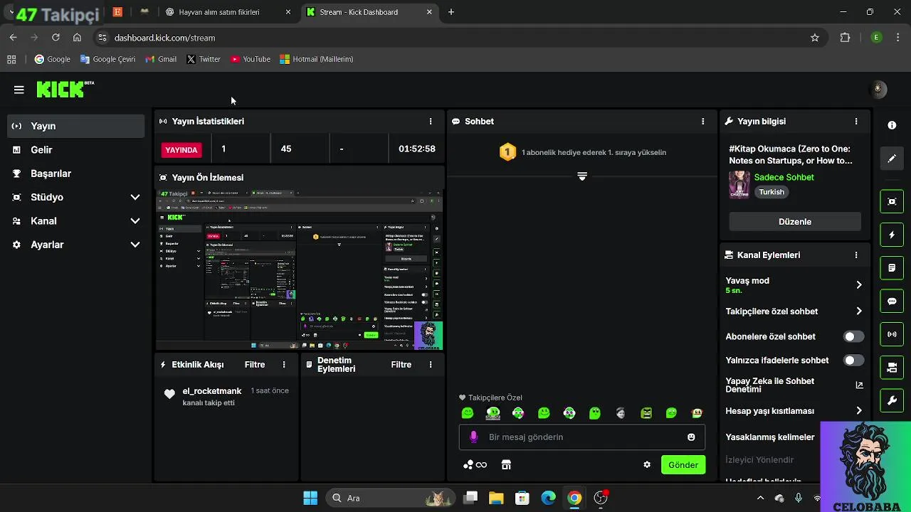Image resolution: width=911 pixels, height=512 pixels.
Task: Toggle Yalnızca ifadelerle sohbet switch
Action: [x=853, y=361]
